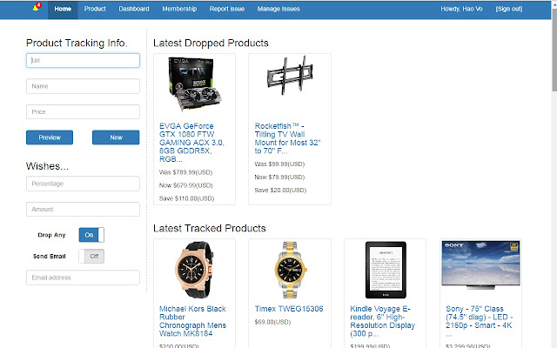Click the Price input field
The image size is (557, 348).
83,112
